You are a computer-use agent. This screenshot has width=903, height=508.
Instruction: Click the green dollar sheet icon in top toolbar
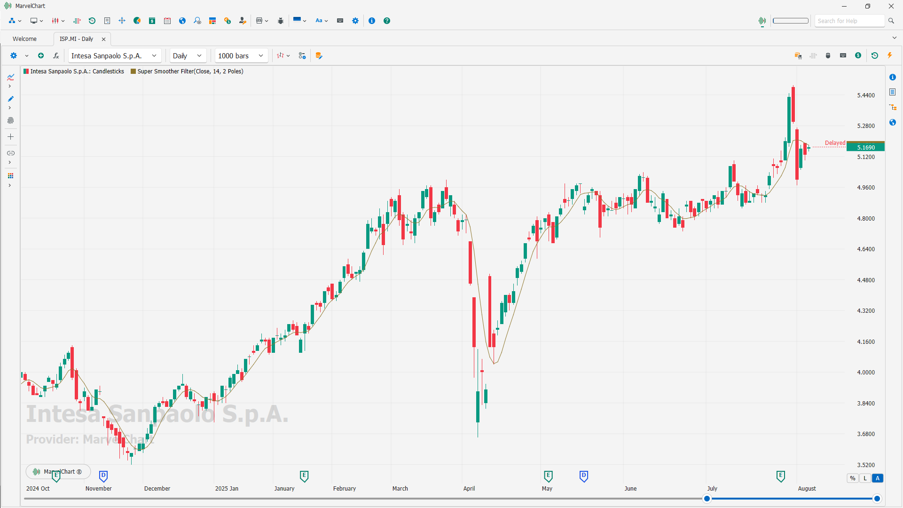click(152, 21)
